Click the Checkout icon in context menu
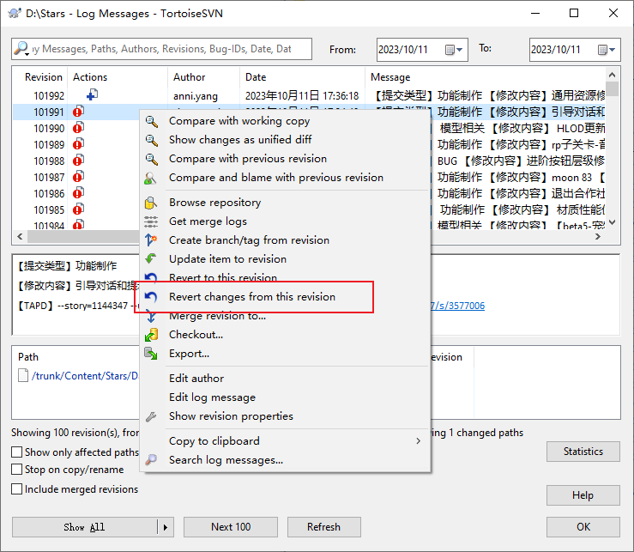Viewport: 634px width, 552px height. [x=151, y=335]
